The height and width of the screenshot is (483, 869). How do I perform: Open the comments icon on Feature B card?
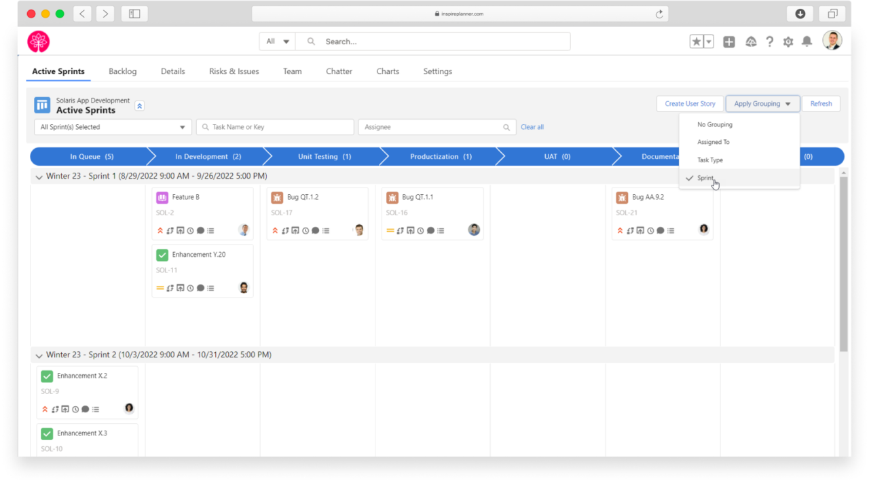[200, 230]
